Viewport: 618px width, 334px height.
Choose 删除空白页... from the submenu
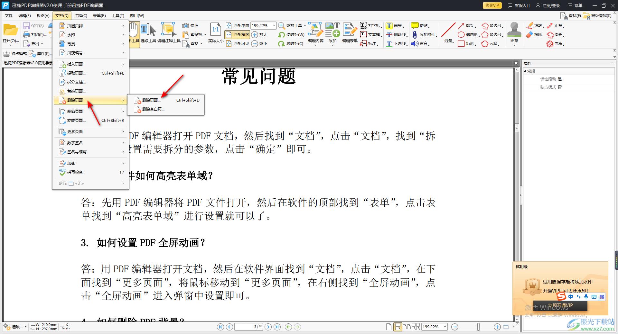tap(166, 109)
